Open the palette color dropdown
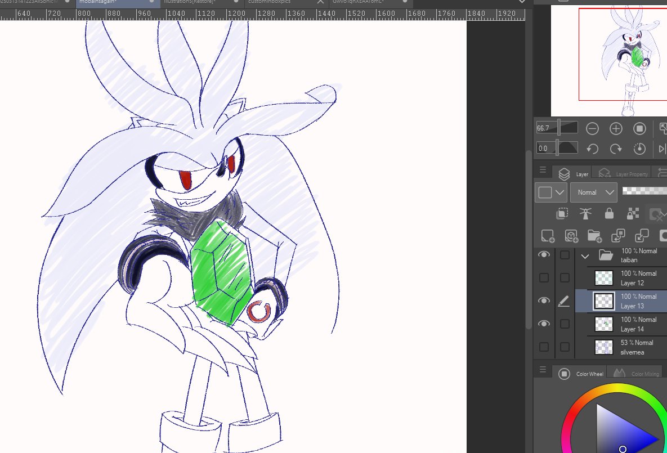 [550, 192]
